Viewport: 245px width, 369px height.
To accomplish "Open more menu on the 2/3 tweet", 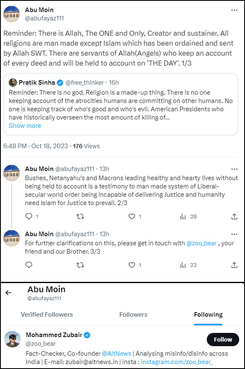I will 234,169.
